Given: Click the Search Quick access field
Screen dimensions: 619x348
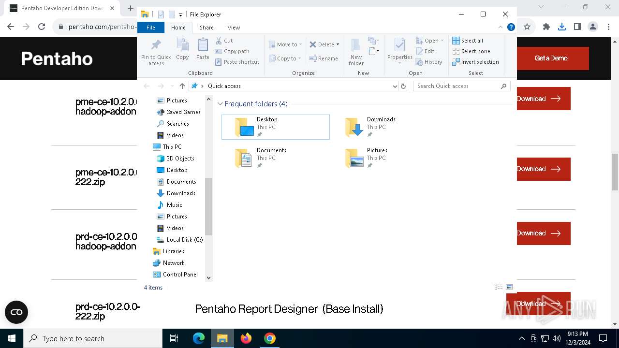Looking at the screenshot, I should (462, 86).
